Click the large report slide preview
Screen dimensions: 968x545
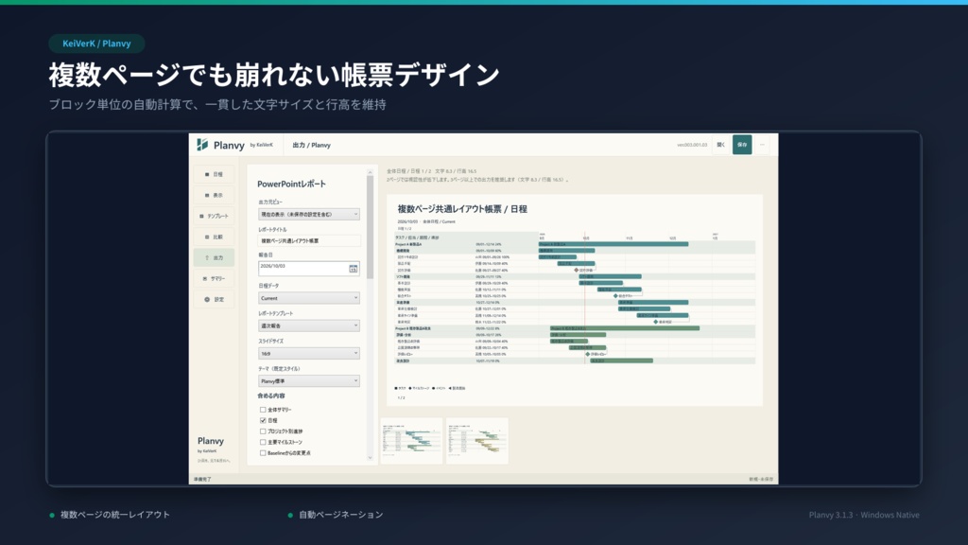575,300
